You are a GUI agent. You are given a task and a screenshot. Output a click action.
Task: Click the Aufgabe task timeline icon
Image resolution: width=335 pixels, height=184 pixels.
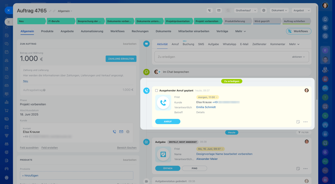point(146,142)
